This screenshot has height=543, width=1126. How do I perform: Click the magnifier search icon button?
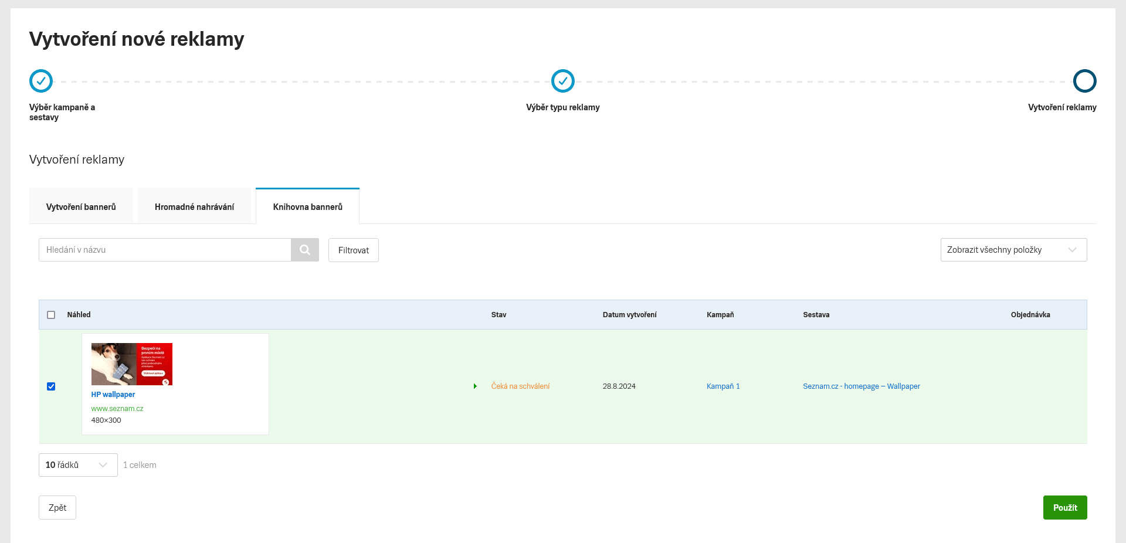305,250
